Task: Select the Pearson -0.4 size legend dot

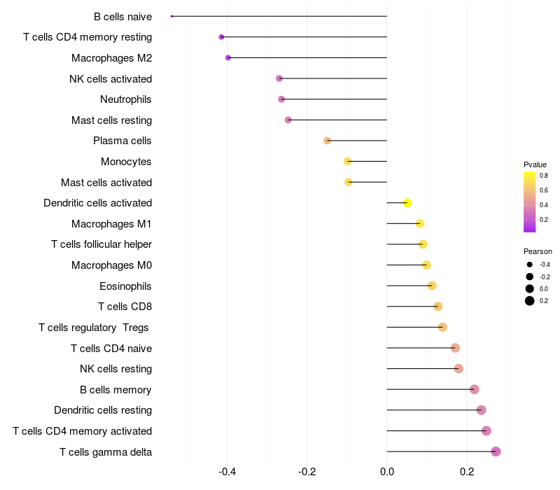Action: [530, 265]
